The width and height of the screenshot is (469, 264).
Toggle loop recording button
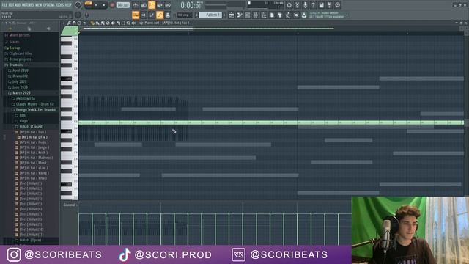coord(168,5)
